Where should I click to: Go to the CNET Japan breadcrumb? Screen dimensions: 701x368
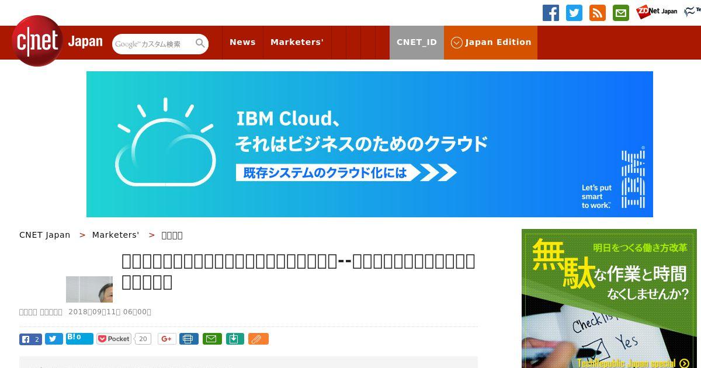pos(44,235)
